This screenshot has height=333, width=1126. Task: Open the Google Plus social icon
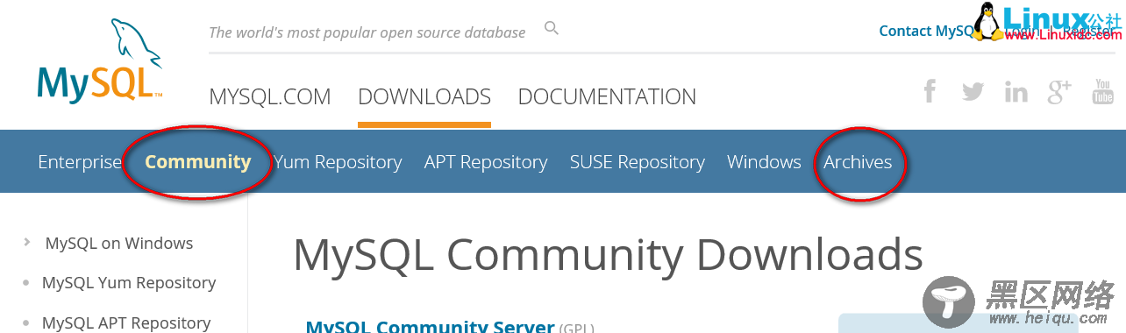(1059, 91)
